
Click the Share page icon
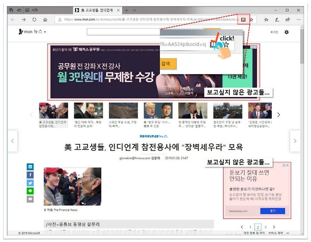coord(287,19)
